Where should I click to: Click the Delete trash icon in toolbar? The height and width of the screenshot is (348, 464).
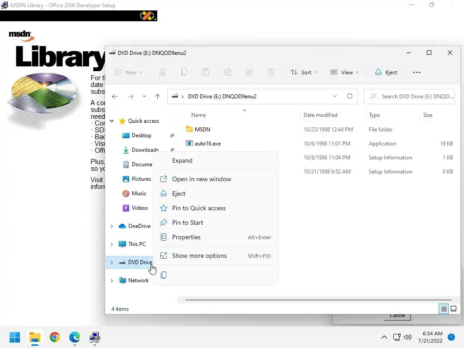click(x=271, y=72)
